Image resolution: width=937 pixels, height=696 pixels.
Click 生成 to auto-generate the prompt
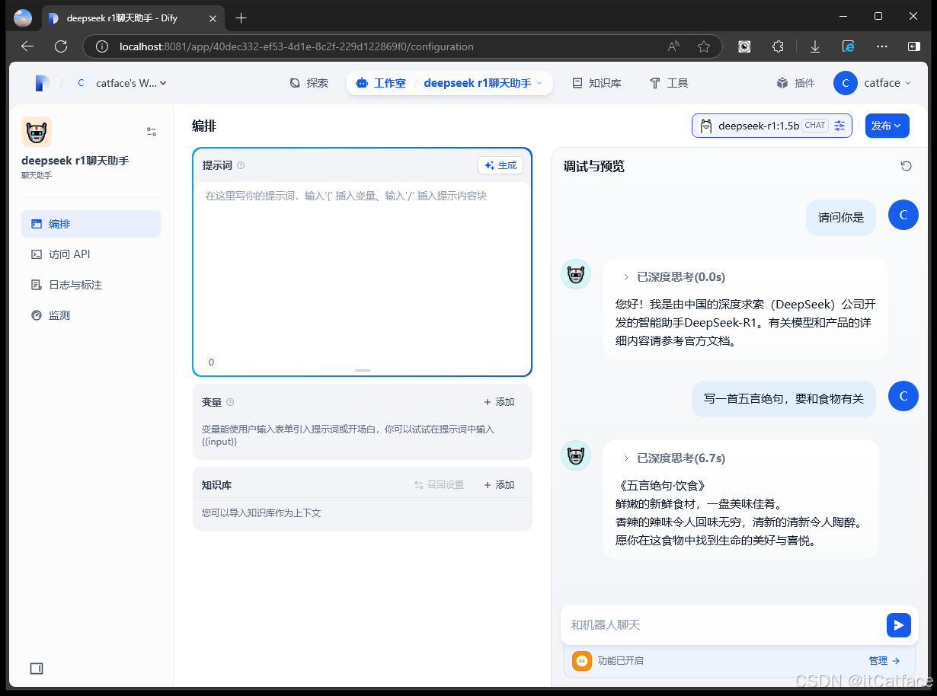tap(500, 165)
